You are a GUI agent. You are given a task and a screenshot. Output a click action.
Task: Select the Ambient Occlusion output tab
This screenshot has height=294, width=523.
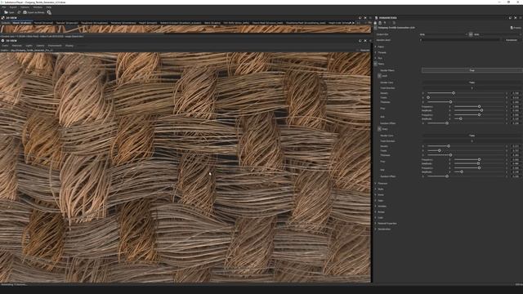click(x=181, y=23)
